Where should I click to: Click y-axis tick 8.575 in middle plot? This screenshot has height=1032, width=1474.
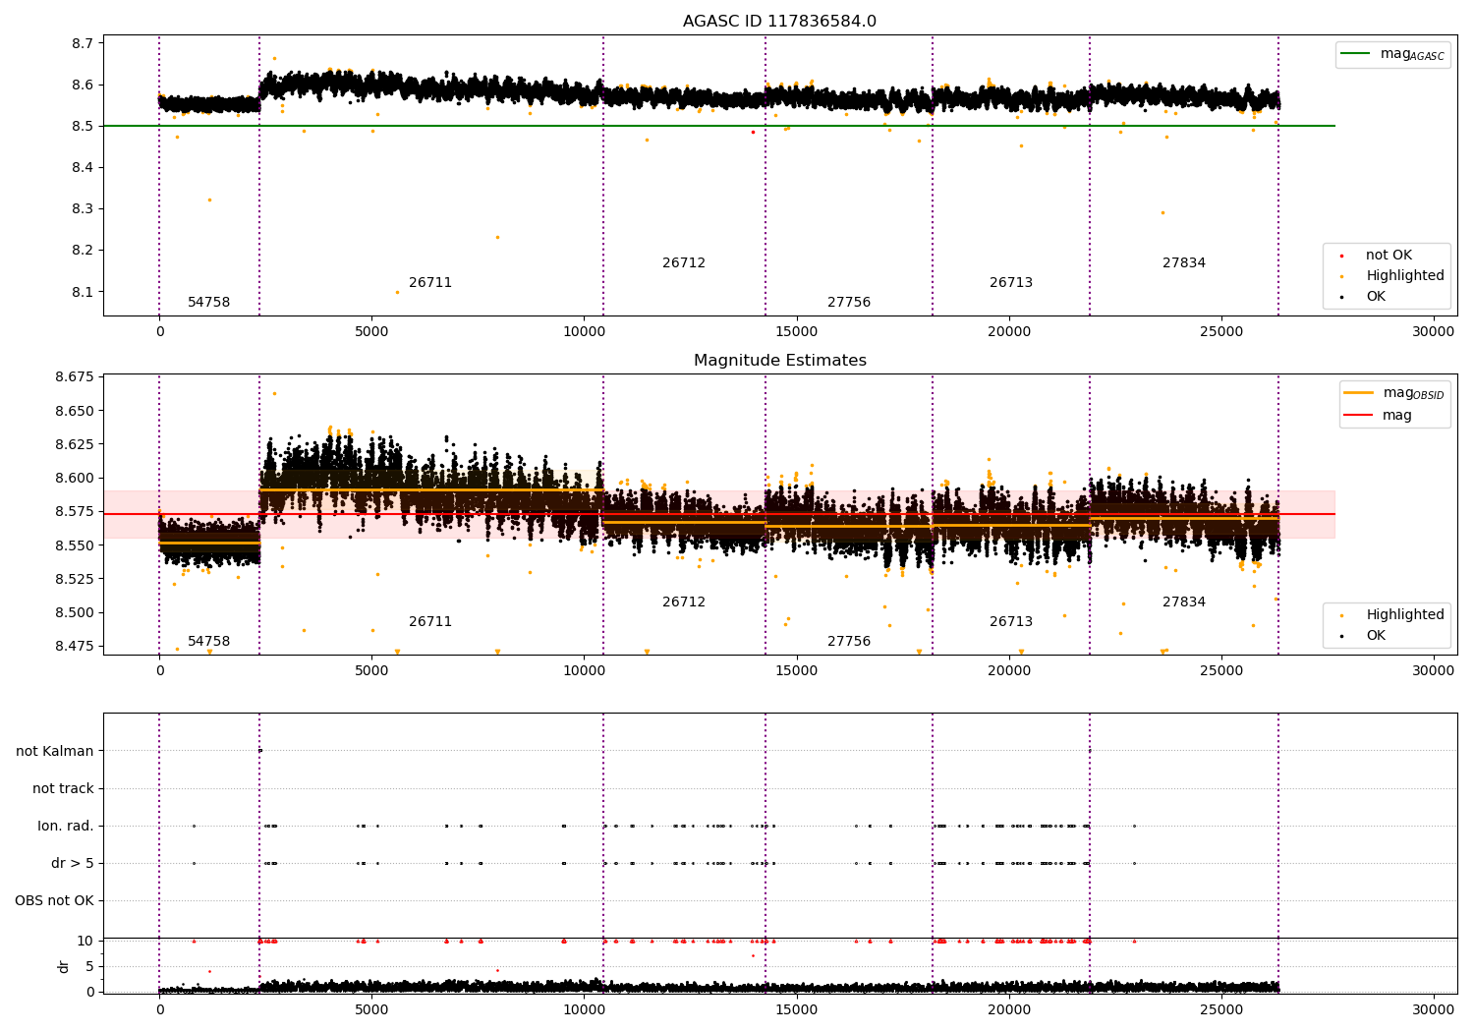[x=75, y=512]
